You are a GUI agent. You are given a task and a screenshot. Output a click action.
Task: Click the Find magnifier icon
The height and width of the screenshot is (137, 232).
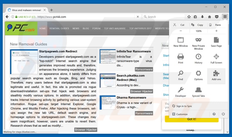181,73
